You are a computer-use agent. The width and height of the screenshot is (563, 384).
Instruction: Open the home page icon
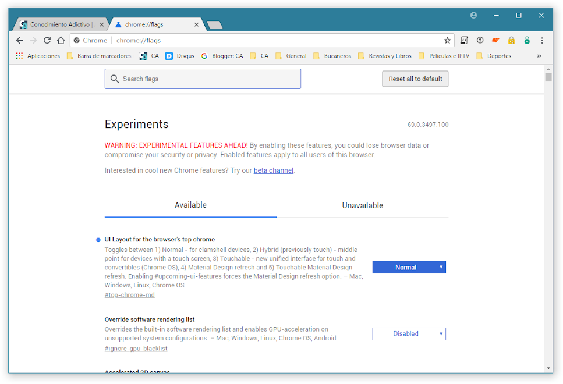pyautogui.click(x=61, y=41)
